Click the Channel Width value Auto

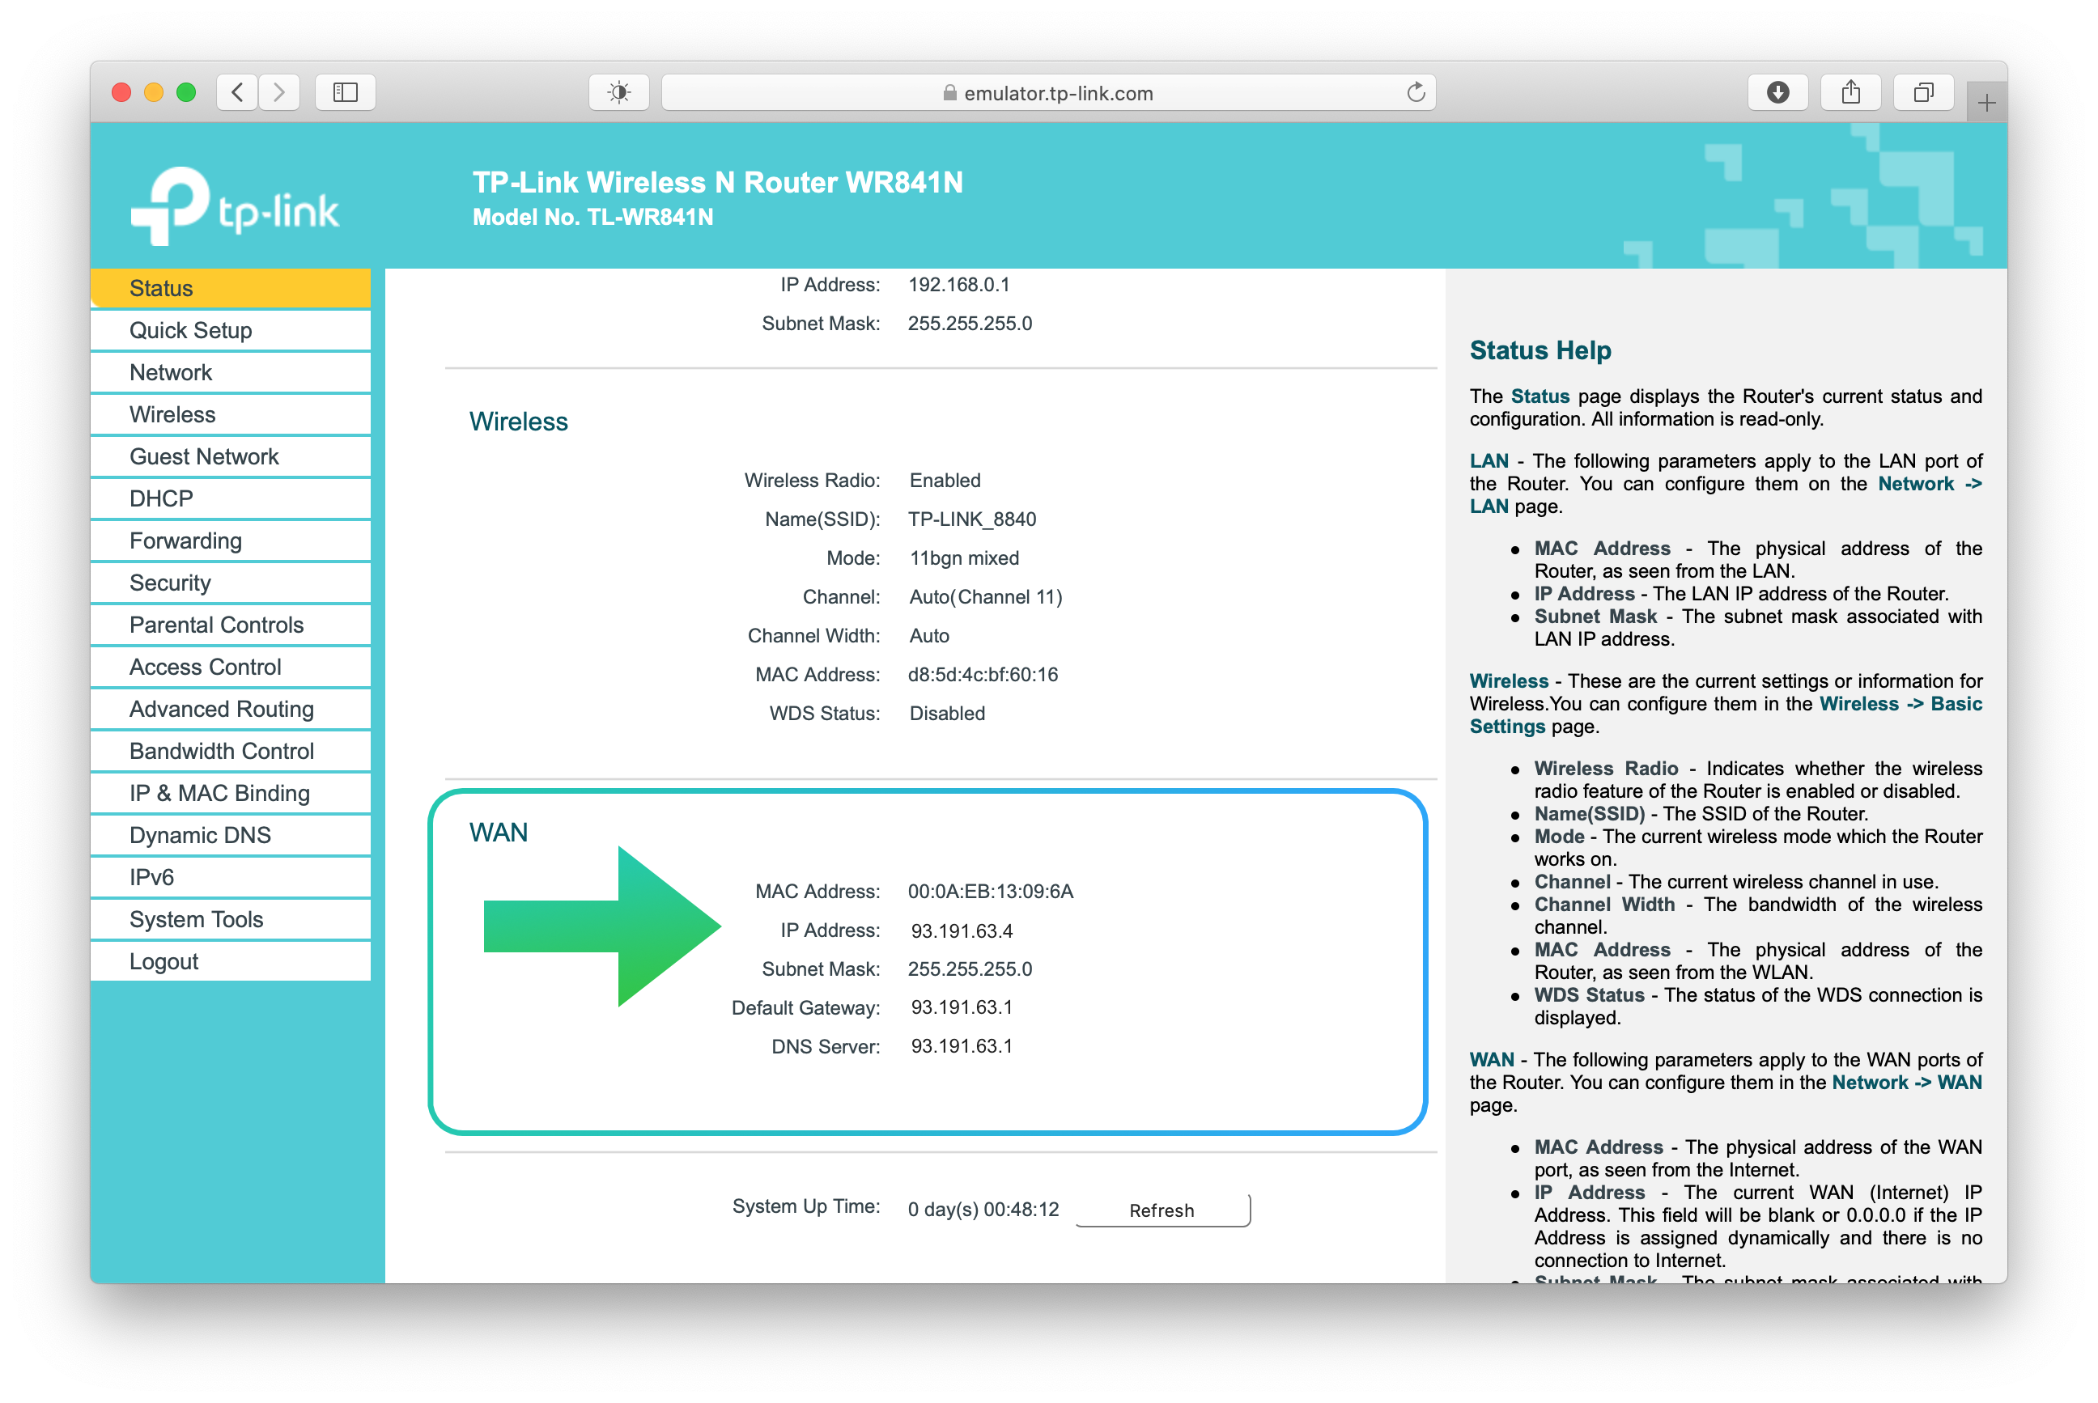tap(929, 636)
